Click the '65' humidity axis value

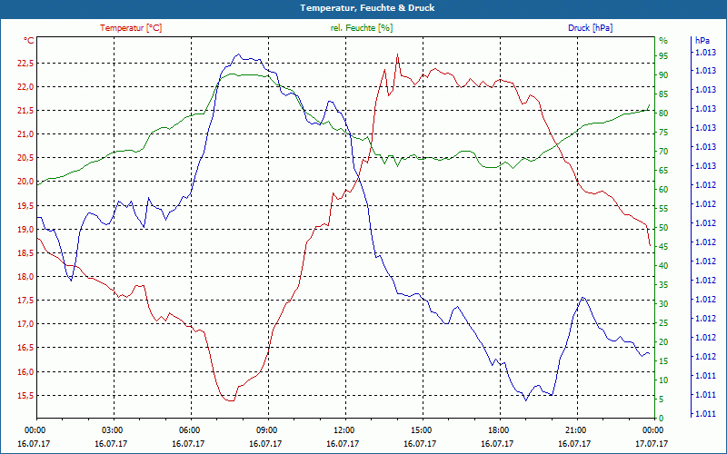663,171
